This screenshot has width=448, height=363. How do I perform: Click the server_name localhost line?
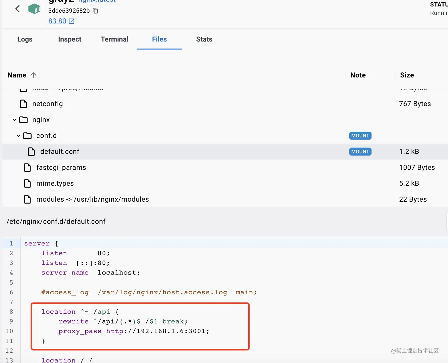91,273
